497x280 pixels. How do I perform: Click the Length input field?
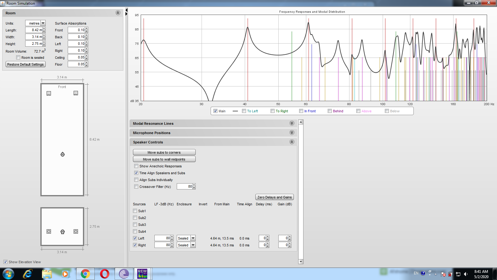[34, 30]
